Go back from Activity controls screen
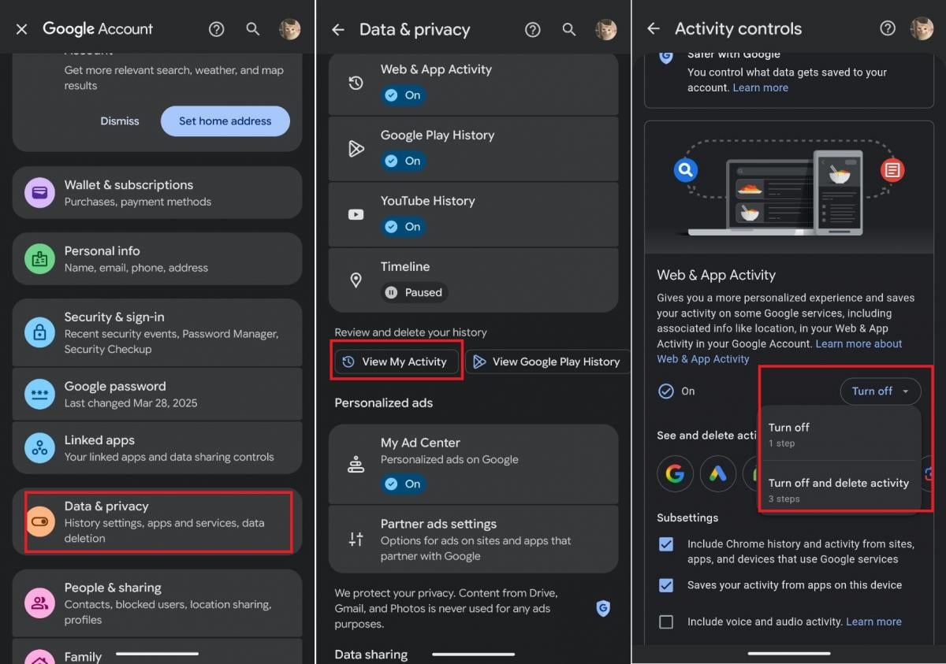 [x=654, y=29]
